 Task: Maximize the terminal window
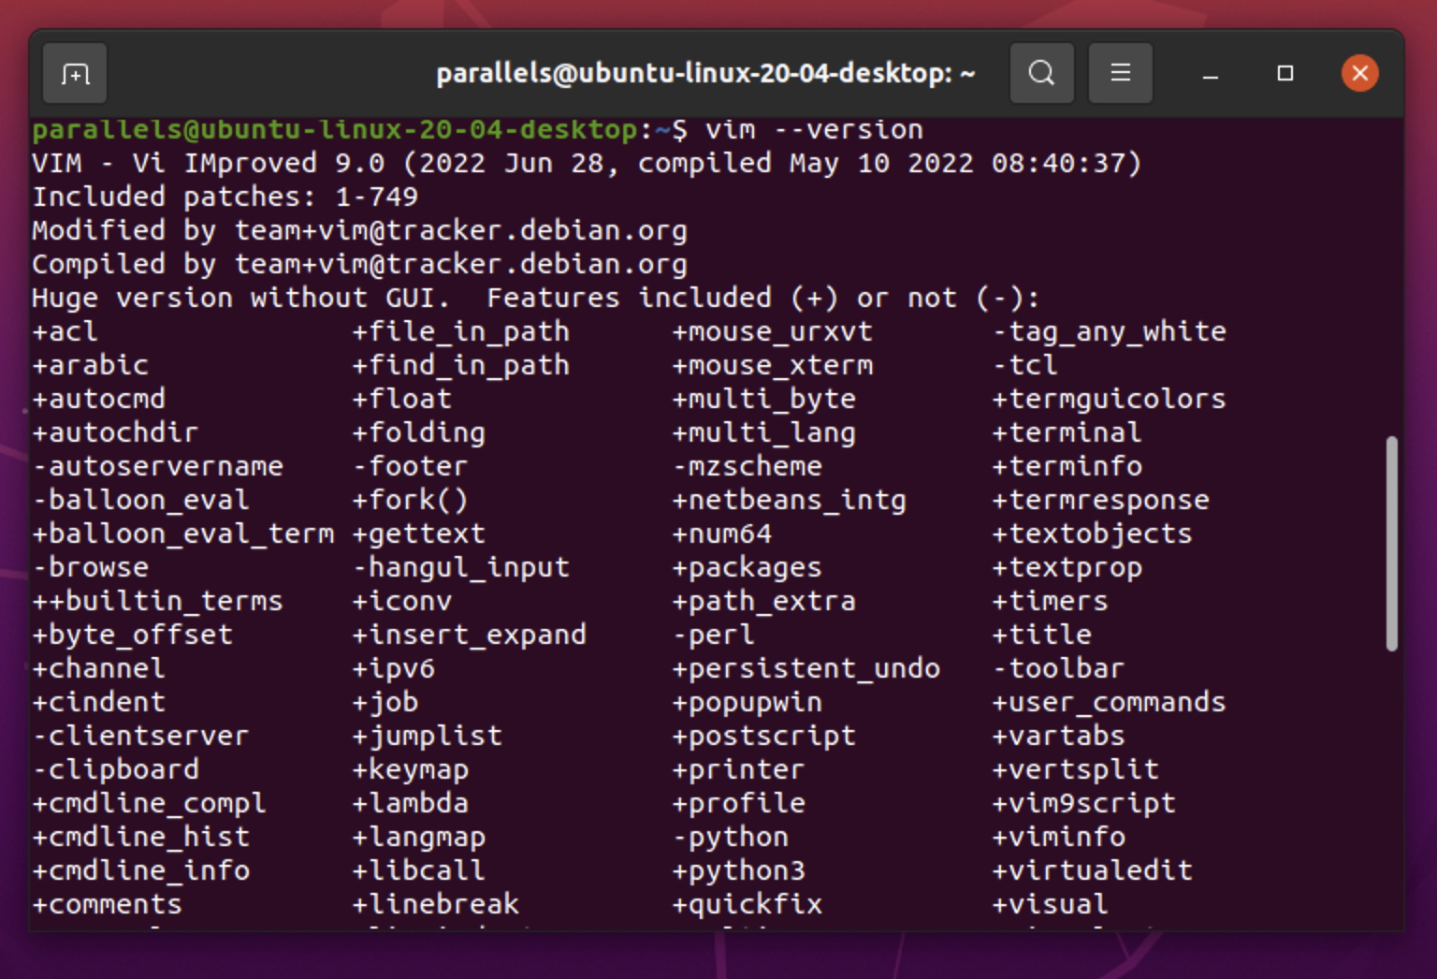(x=1285, y=73)
